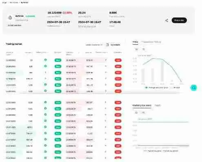This screenshot has height=162, width=202.
Task: Open the teal floating chat bubble
Action: click(194, 88)
